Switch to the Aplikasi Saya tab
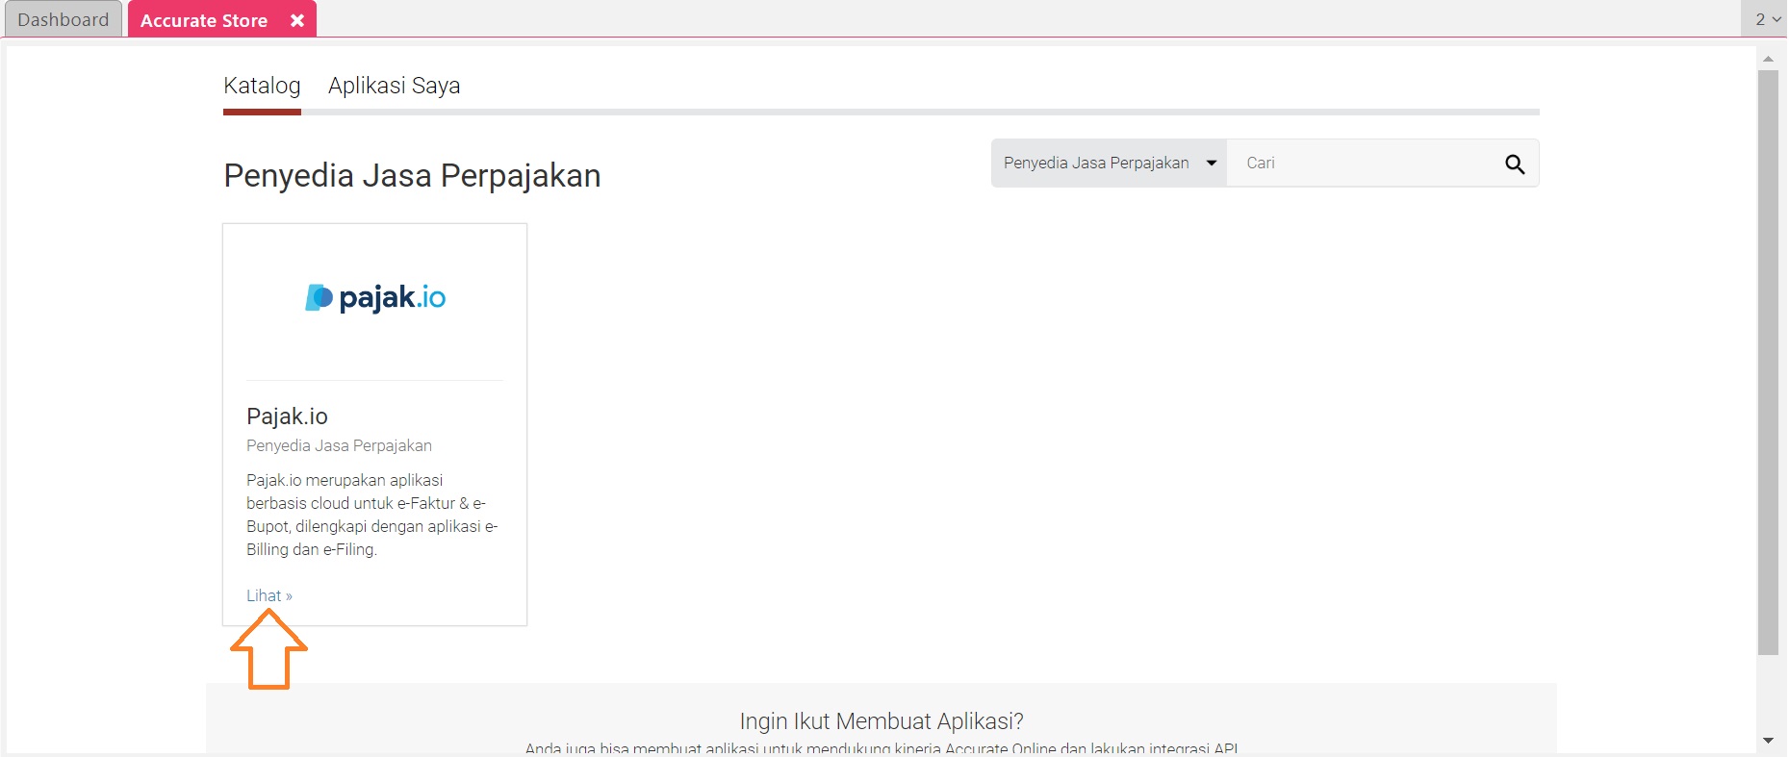Image resolution: width=1789 pixels, height=757 pixels. [x=394, y=86]
